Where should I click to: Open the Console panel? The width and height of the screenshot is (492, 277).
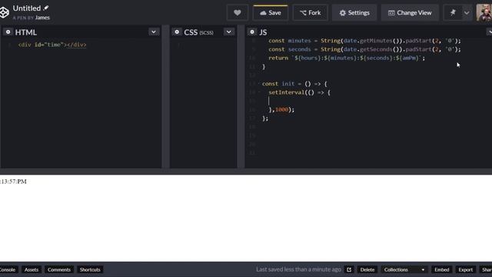coord(8,269)
